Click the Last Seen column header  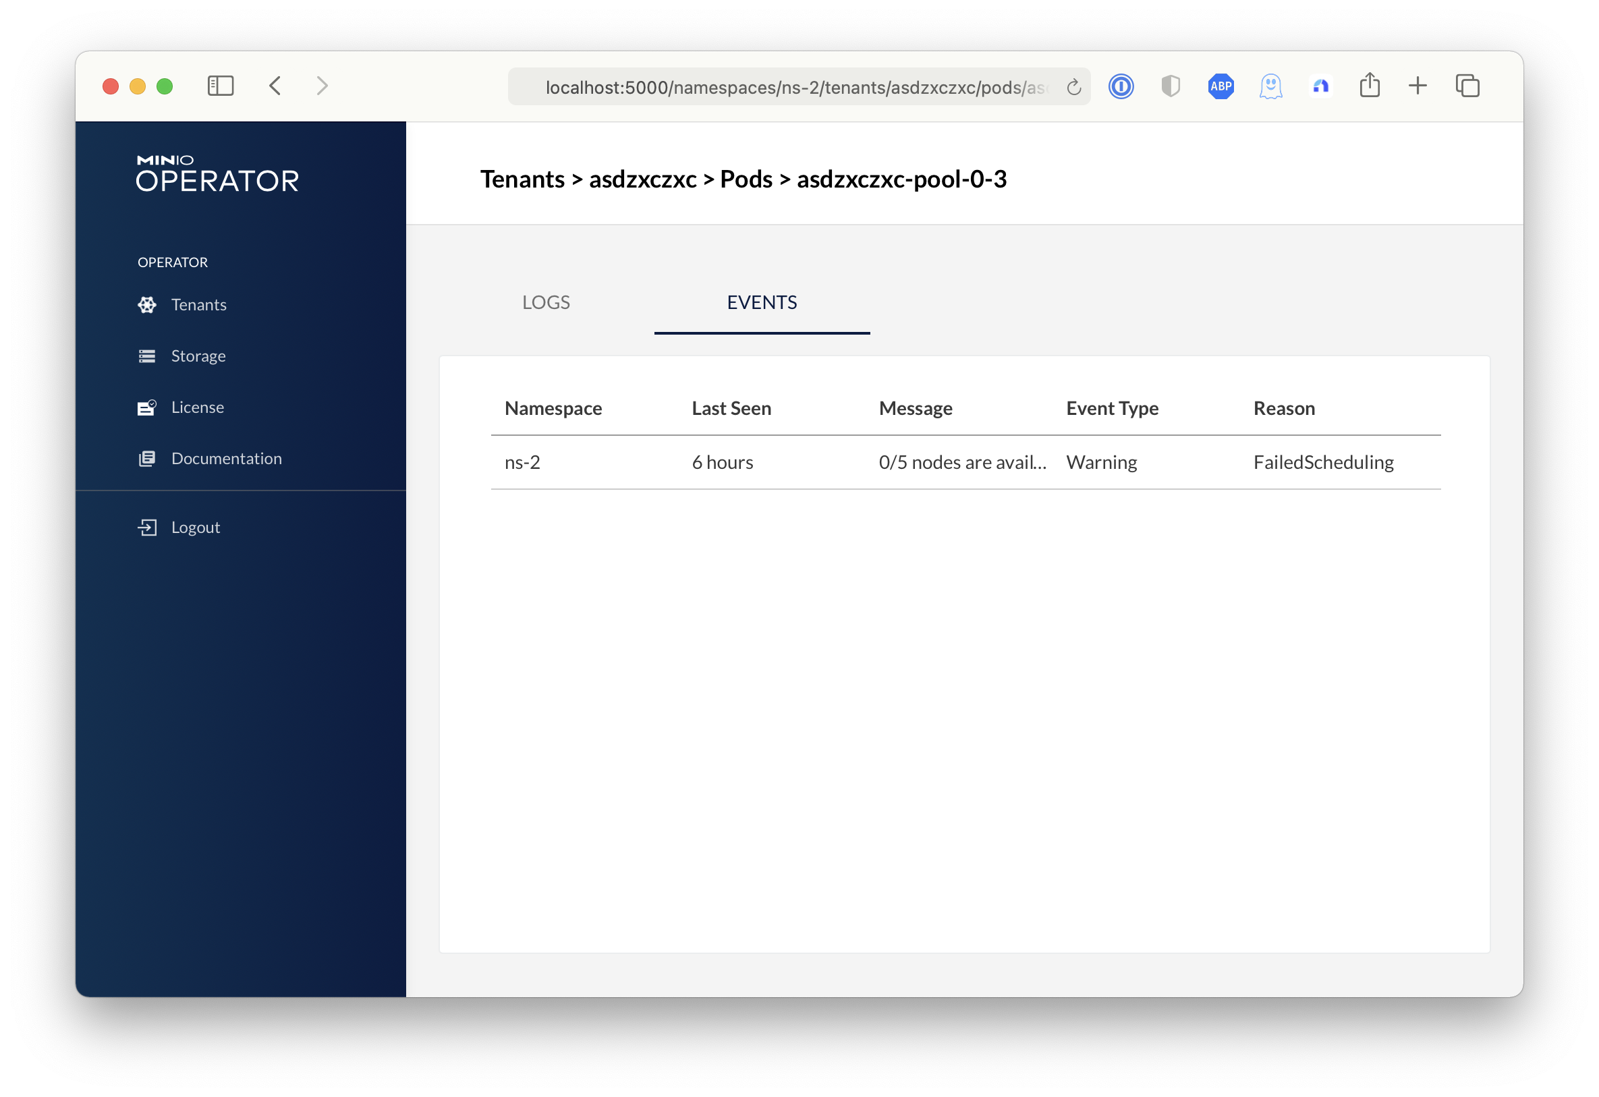[x=731, y=409]
